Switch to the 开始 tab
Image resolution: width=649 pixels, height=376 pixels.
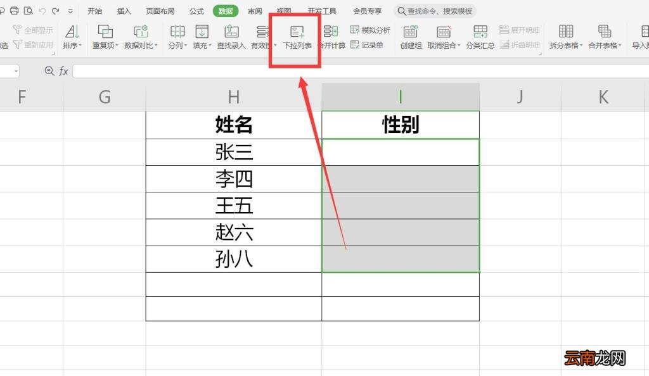[95, 11]
